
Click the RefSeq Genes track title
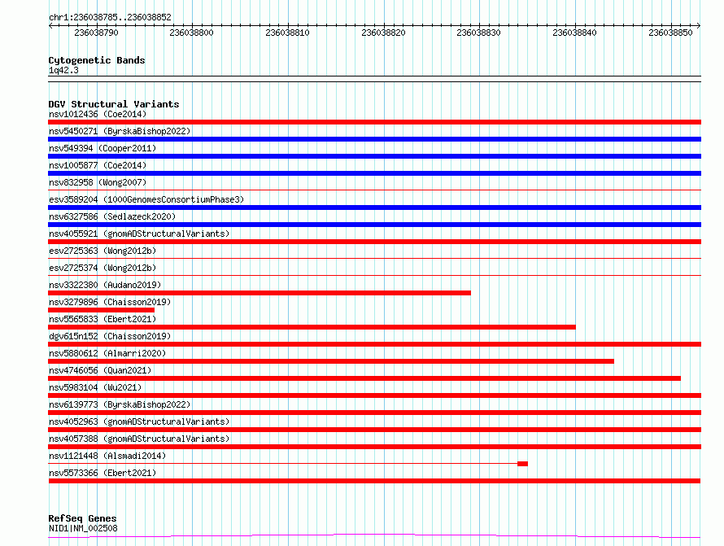pyautogui.click(x=82, y=518)
